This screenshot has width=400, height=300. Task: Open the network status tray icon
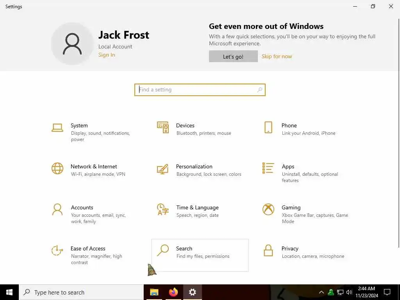click(340, 292)
